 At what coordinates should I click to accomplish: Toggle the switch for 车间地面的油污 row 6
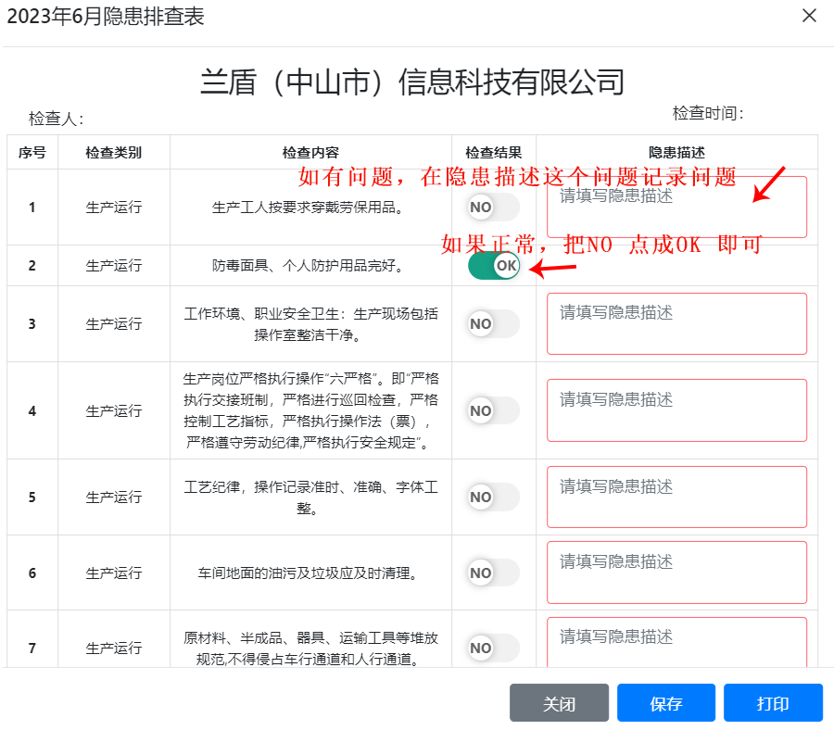(x=494, y=573)
